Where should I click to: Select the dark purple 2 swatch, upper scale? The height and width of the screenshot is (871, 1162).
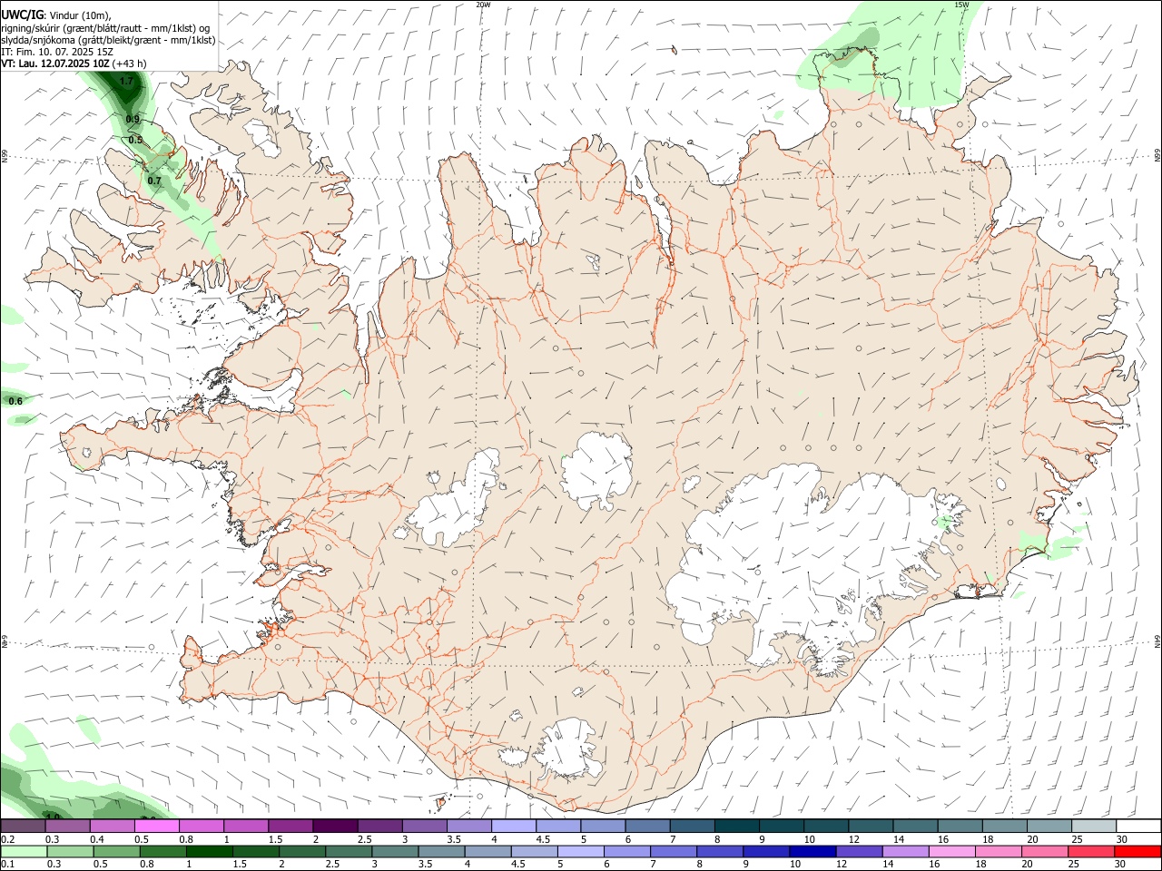click(x=335, y=827)
